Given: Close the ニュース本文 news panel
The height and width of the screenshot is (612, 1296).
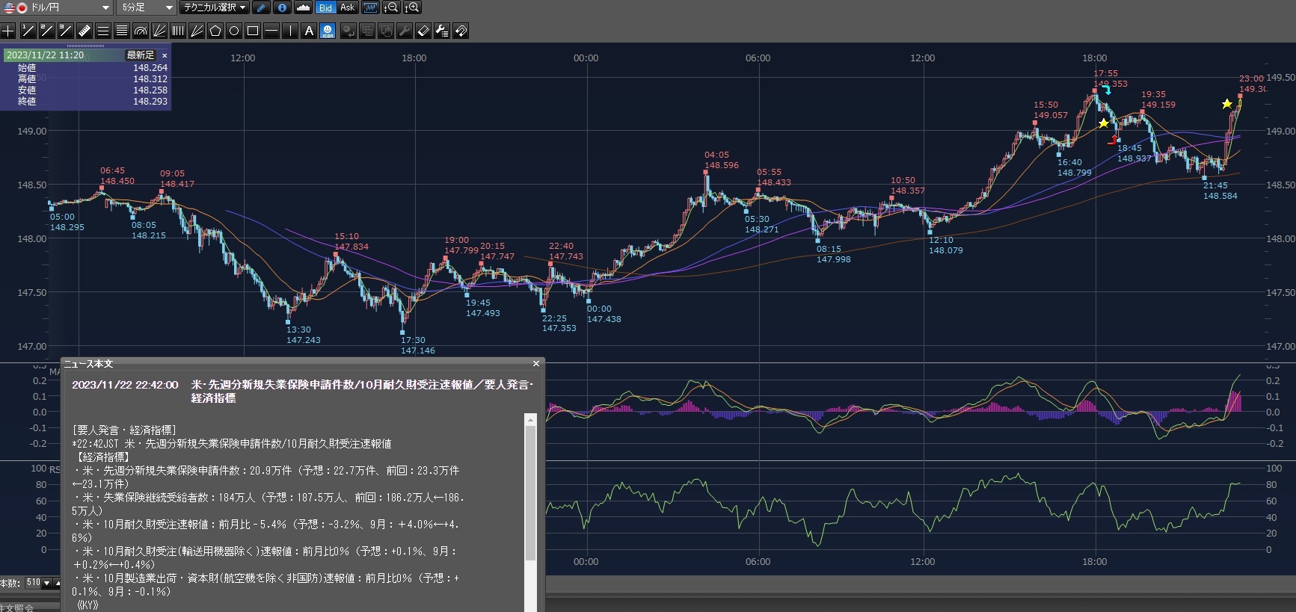Looking at the screenshot, I should 535,364.
